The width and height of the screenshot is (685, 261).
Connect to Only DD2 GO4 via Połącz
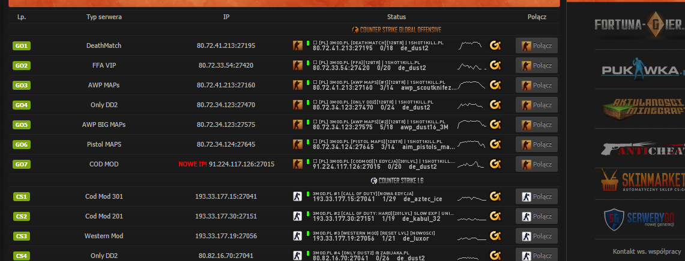[536, 105]
